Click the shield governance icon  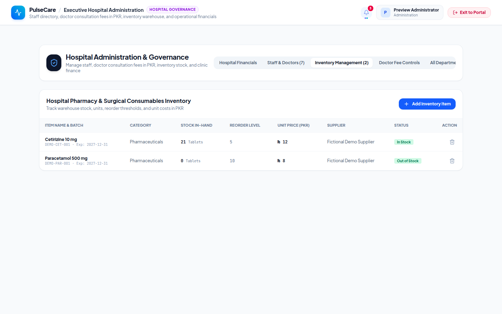pos(54,63)
